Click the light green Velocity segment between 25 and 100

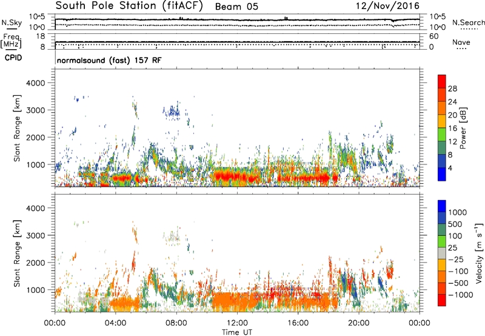(442, 241)
